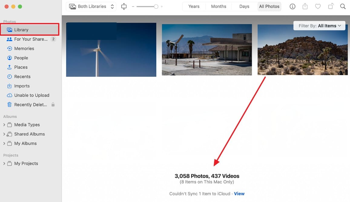The image size is (350, 202).
Task: Select My Projects label
Action: click(26, 163)
